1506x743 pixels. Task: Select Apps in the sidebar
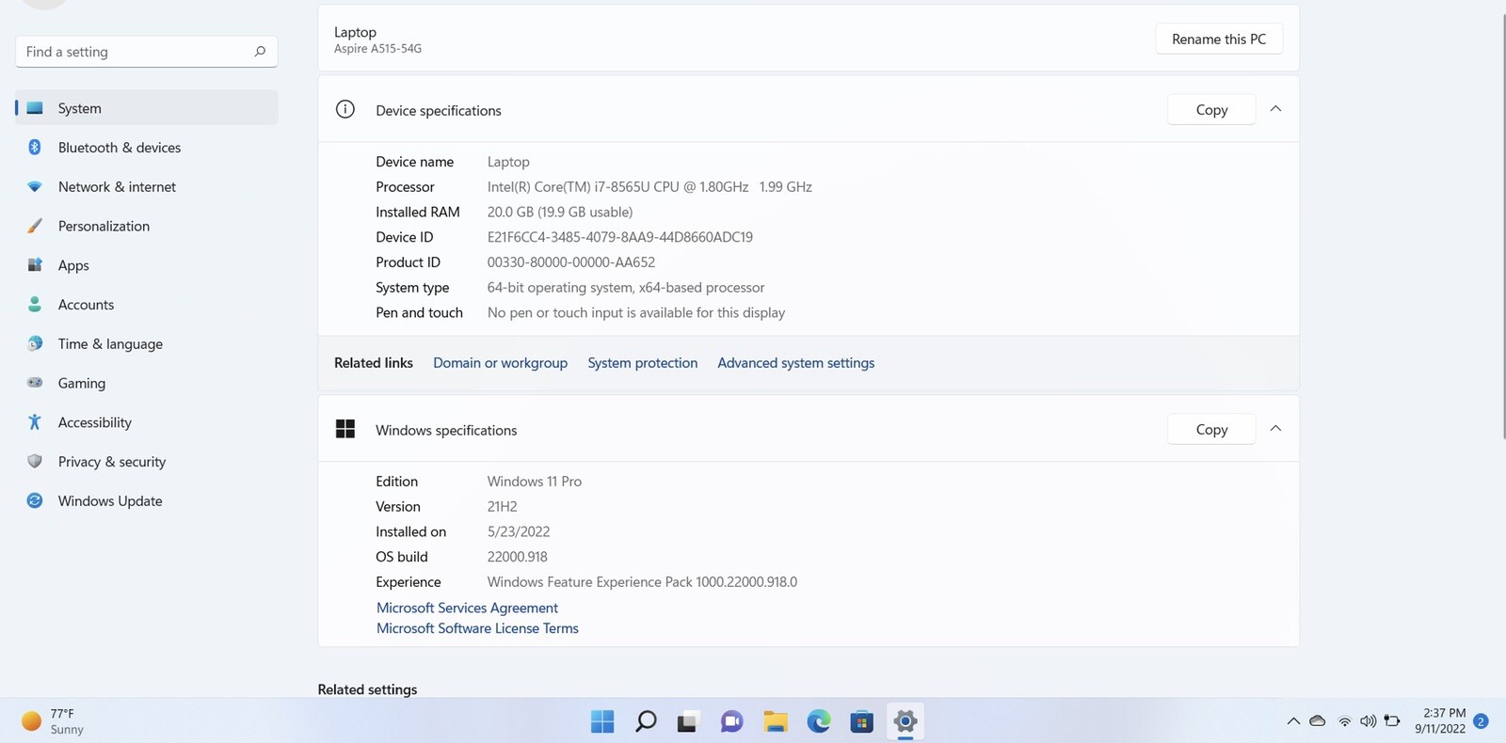pyautogui.click(x=147, y=265)
